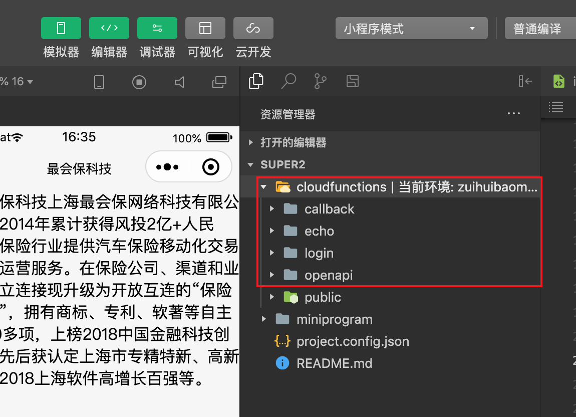Click the outline list icon in editor

pos(556,107)
